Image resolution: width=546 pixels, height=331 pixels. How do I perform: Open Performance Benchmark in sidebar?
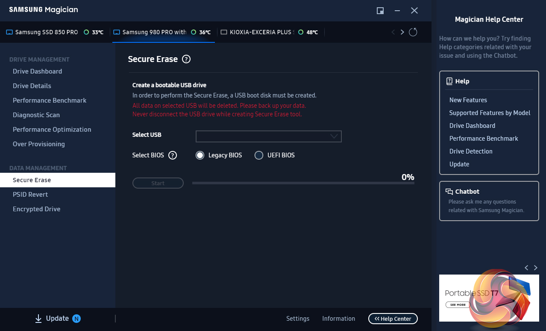(50, 100)
